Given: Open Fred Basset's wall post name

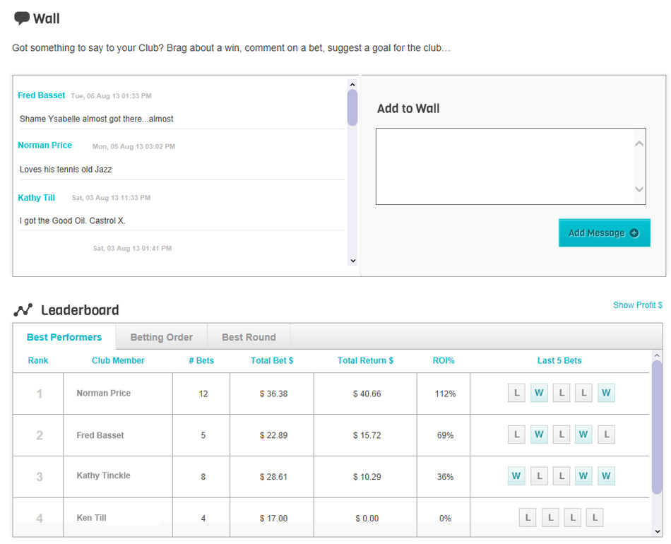Looking at the screenshot, I should point(42,95).
